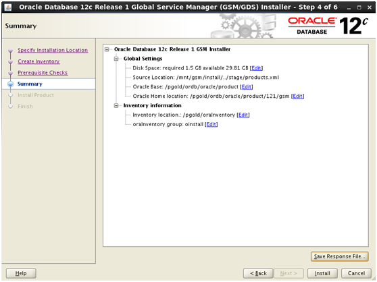
Task: Go to the Create Inventory step
Action: pyautogui.click(x=39, y=61)
